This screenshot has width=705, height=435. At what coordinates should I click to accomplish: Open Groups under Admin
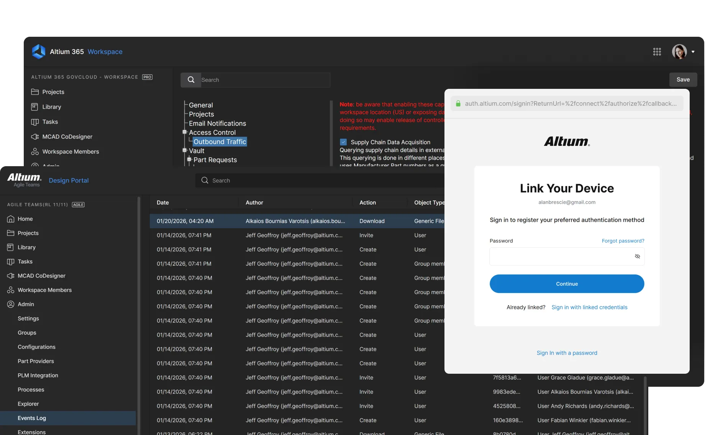(x=27, y=333)
